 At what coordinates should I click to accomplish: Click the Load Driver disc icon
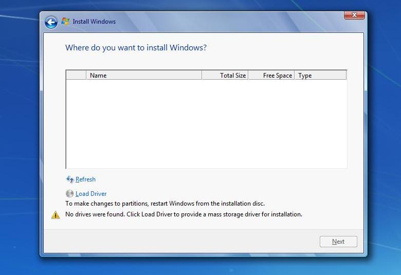[70, 194]
